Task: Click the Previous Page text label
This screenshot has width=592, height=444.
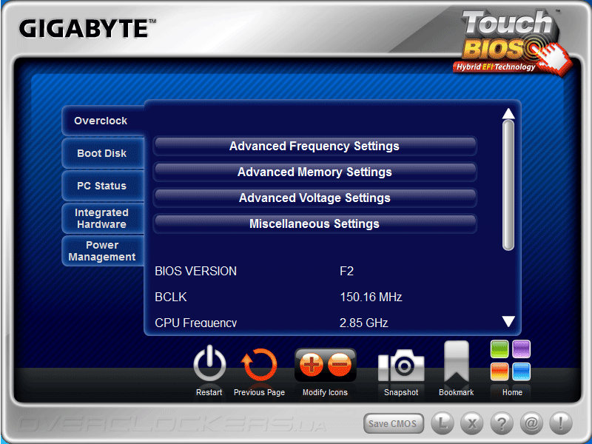Action: 260,392
